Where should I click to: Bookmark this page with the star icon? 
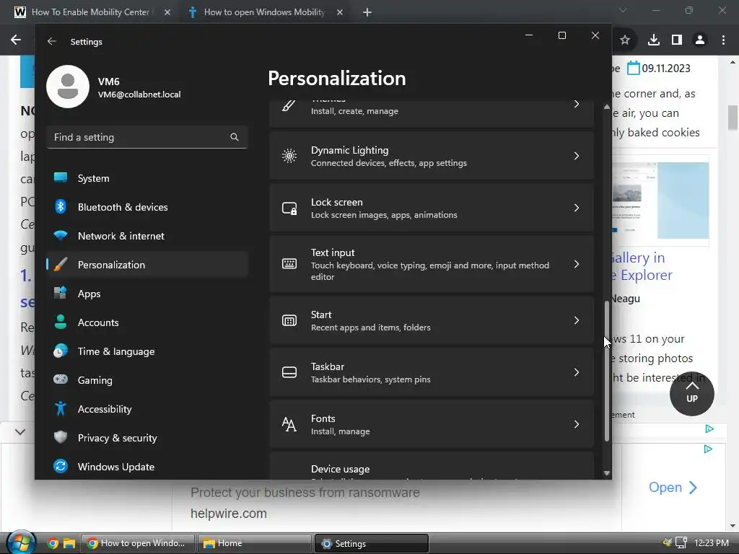625,40
